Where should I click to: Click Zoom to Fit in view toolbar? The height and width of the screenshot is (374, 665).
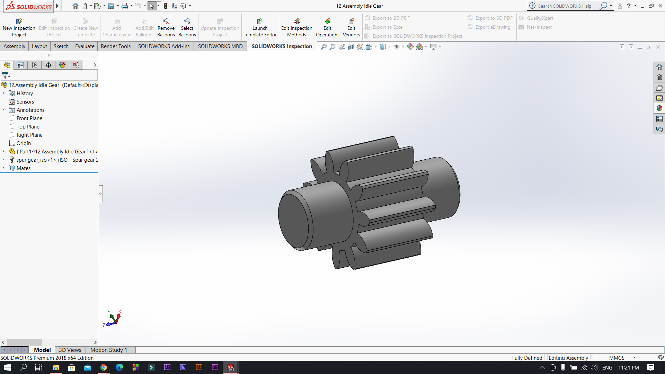tap(324, 47)
